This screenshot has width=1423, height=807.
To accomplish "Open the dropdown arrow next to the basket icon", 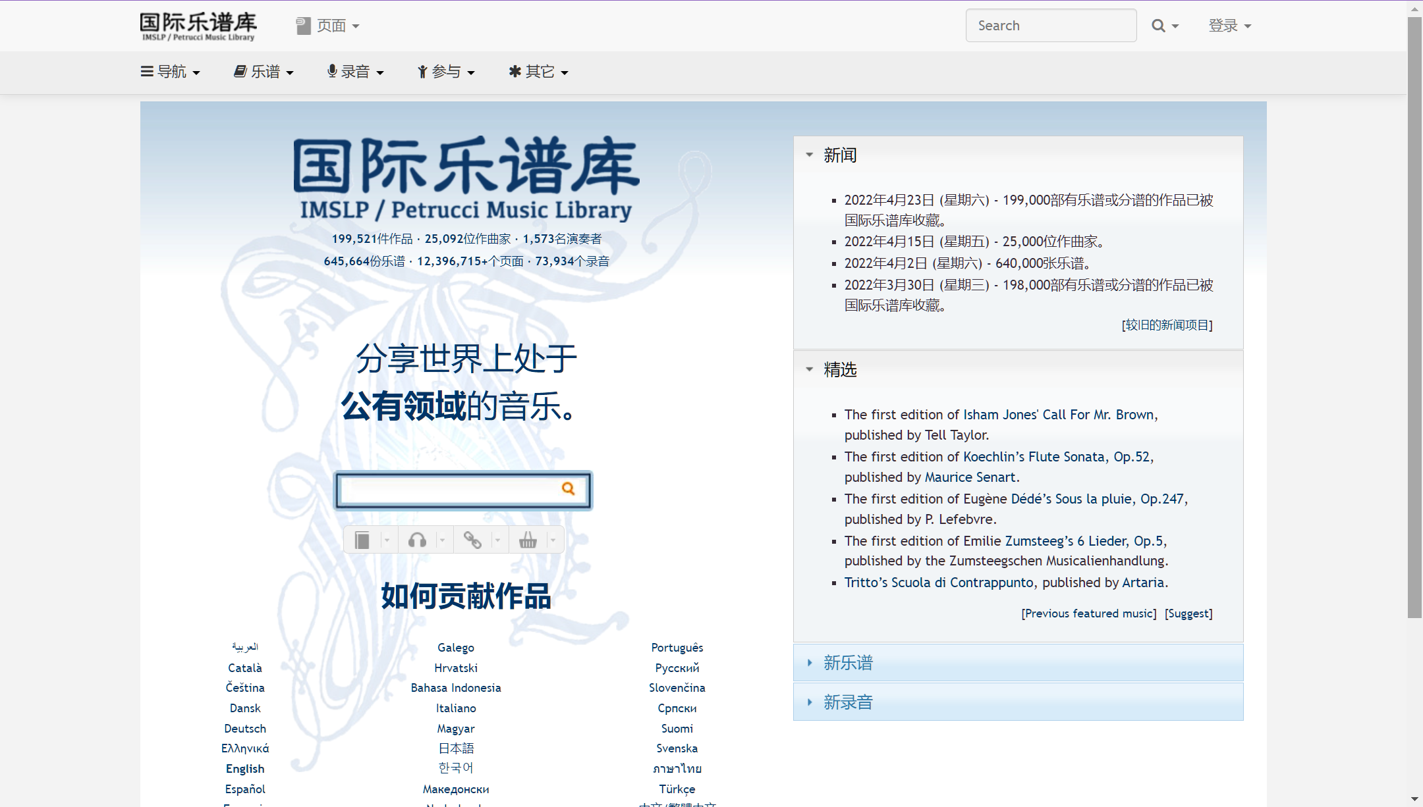I will pos(553,540).
